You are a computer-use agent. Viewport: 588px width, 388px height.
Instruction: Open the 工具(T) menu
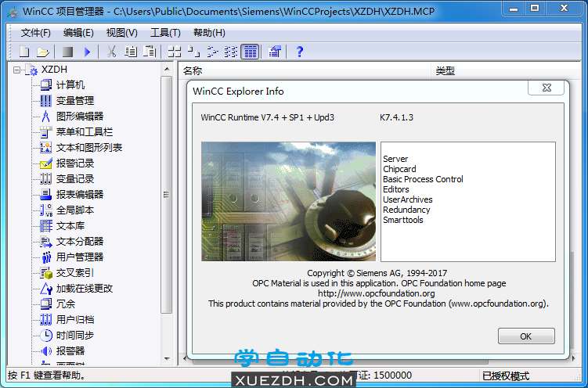pos(165,33)
